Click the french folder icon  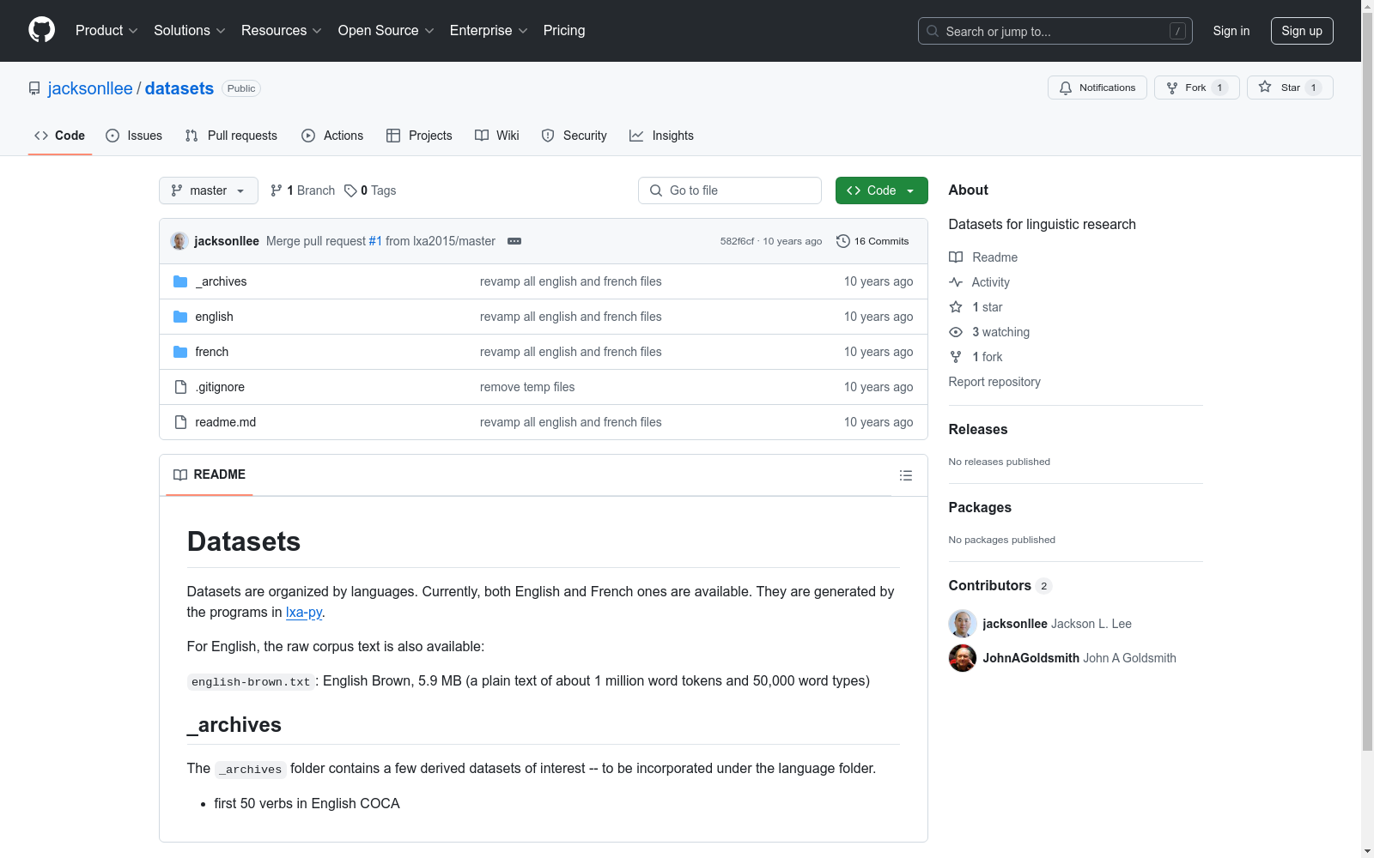180,352
